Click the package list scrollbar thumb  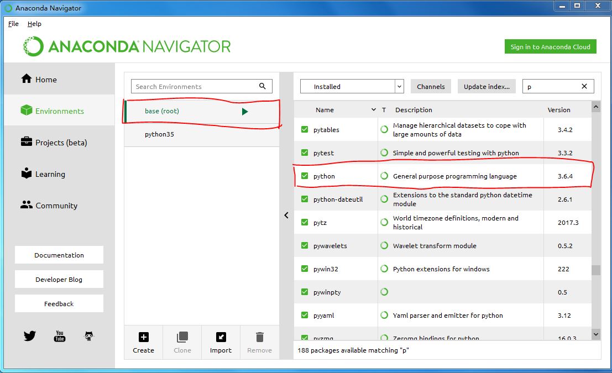[595, 270]
